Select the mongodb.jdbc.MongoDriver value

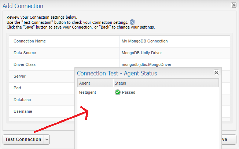tap(147, 64)
